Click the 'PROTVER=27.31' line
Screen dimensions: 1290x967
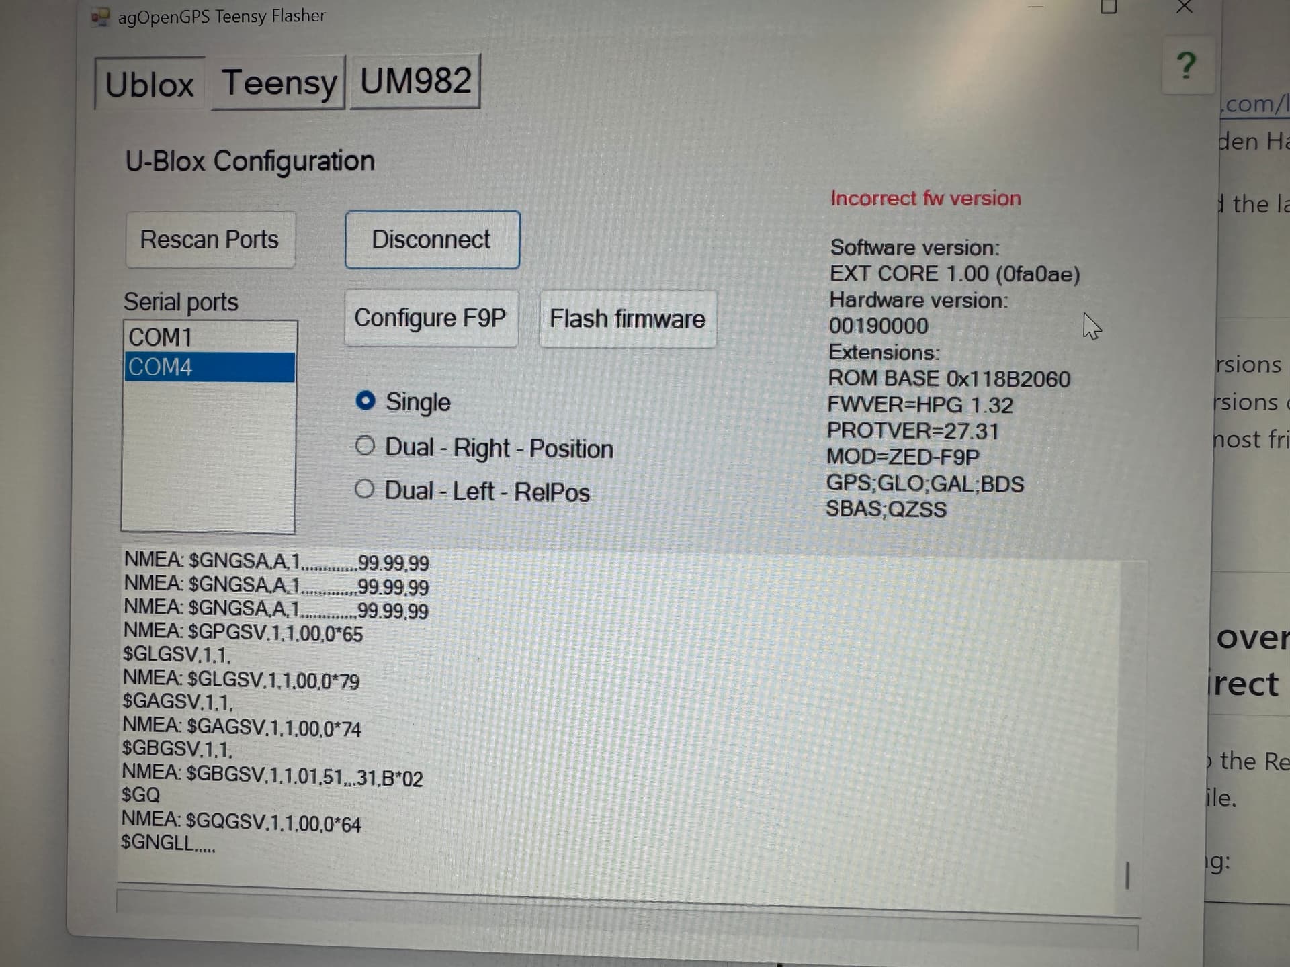coord(913,431)
